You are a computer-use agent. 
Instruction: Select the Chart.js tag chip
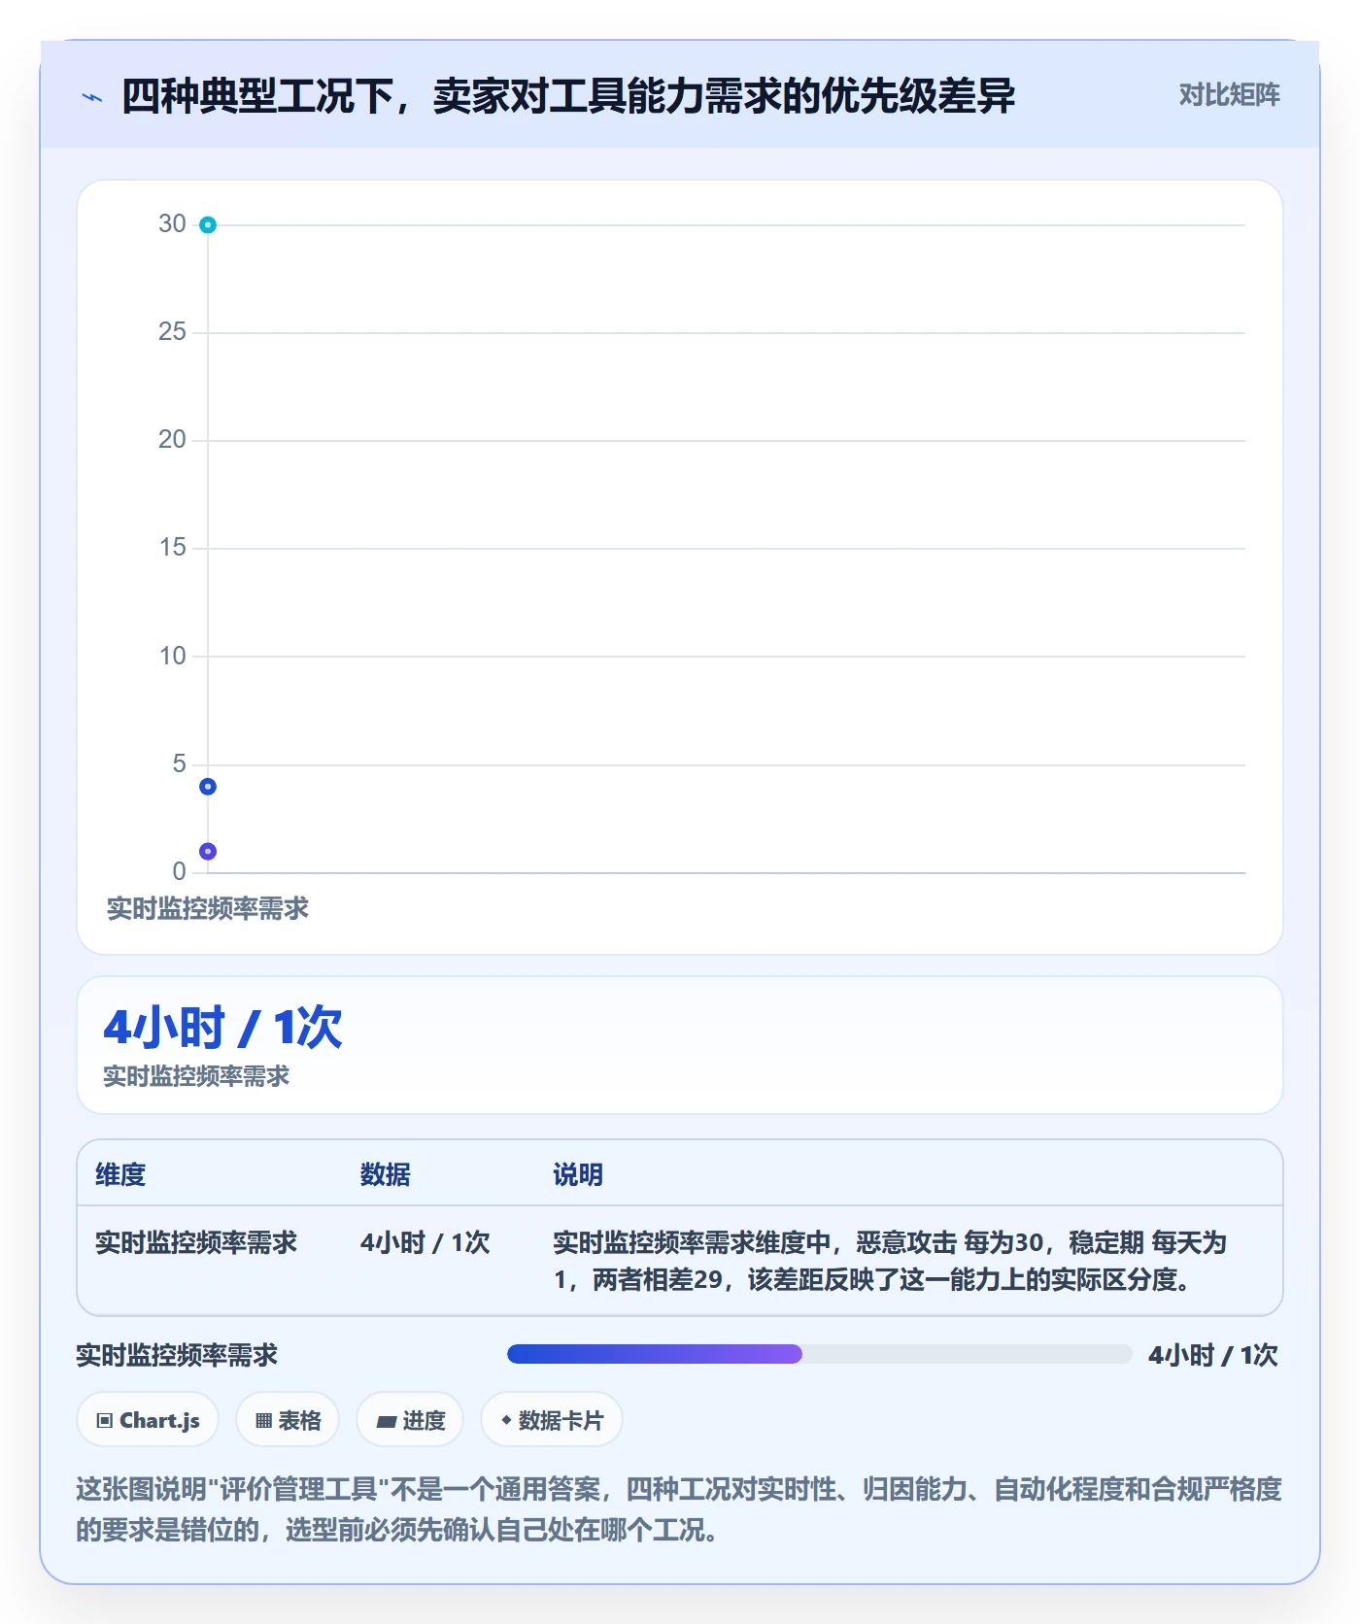pos(148,1420)
